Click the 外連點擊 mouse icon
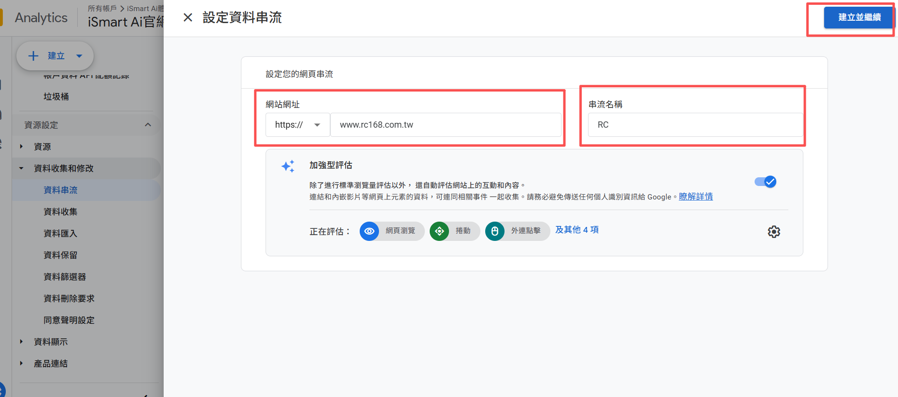 (495, 231)
